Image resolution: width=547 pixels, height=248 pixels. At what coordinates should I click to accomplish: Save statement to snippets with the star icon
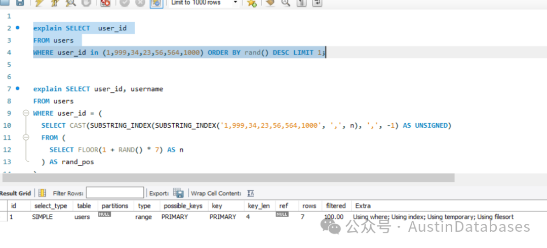tap(252, 3)
